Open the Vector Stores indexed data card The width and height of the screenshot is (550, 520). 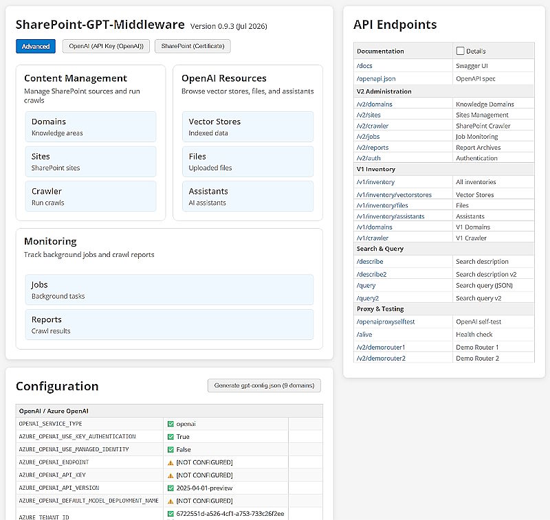click(x=247, y=127)
